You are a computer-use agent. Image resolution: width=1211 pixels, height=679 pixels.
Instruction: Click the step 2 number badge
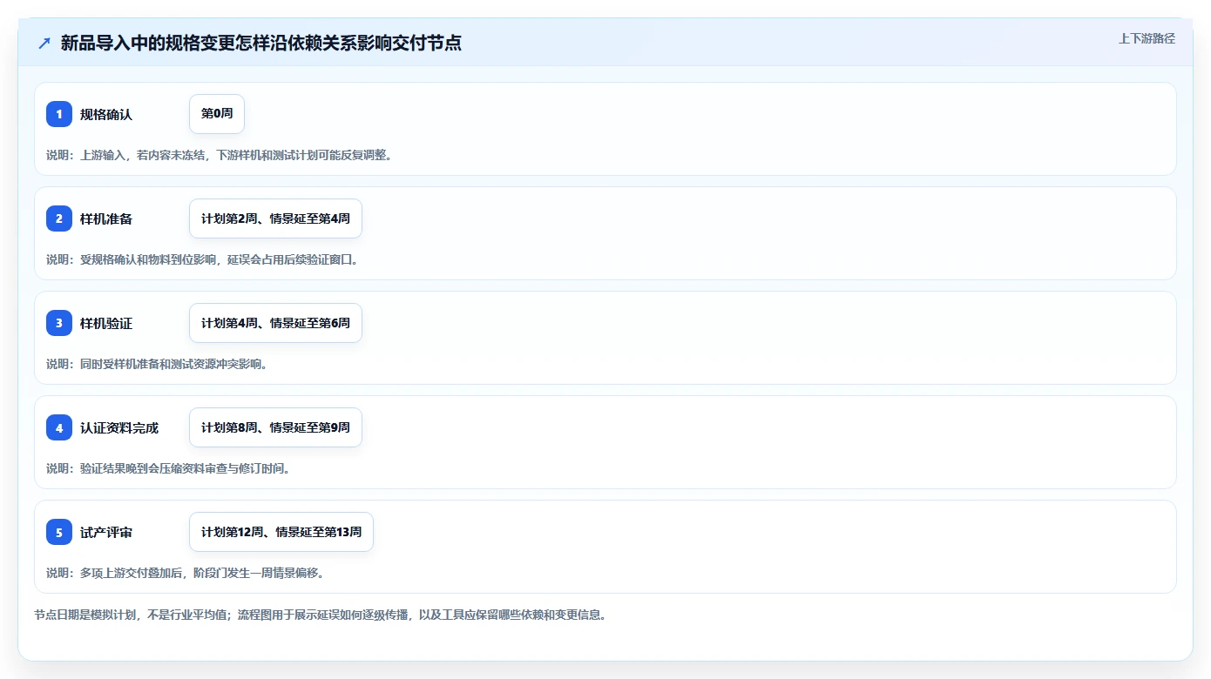click(x=59, y=218)
